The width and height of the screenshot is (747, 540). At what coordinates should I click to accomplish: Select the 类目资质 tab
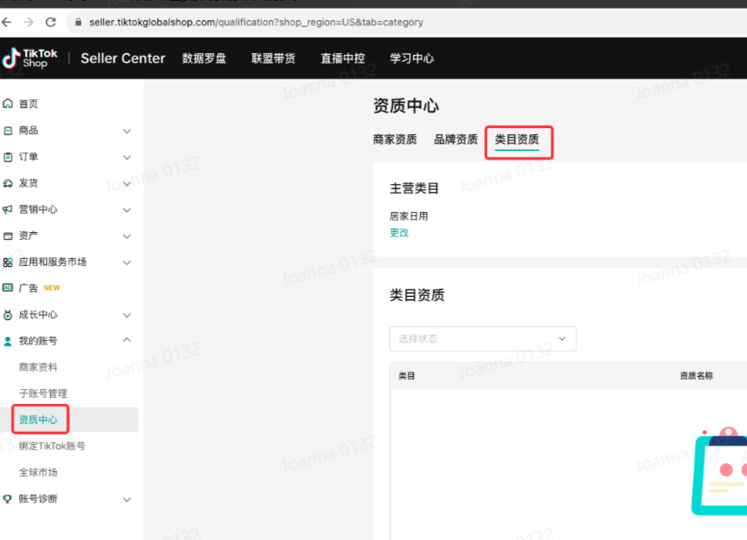(517, 140)
